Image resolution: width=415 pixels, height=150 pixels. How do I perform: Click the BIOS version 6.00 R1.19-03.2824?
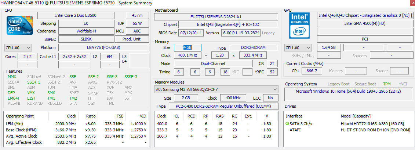(241, 33)
